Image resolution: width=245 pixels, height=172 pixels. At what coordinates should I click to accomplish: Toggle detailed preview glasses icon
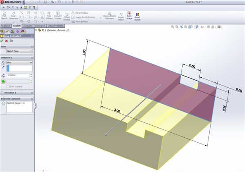[11, 41]
